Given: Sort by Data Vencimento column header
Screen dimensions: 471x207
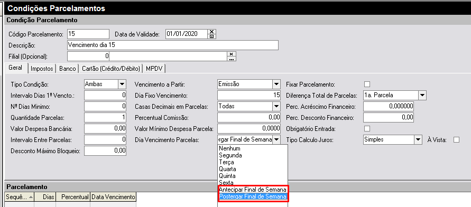Looking at the screenshot, I should point(113,197).
